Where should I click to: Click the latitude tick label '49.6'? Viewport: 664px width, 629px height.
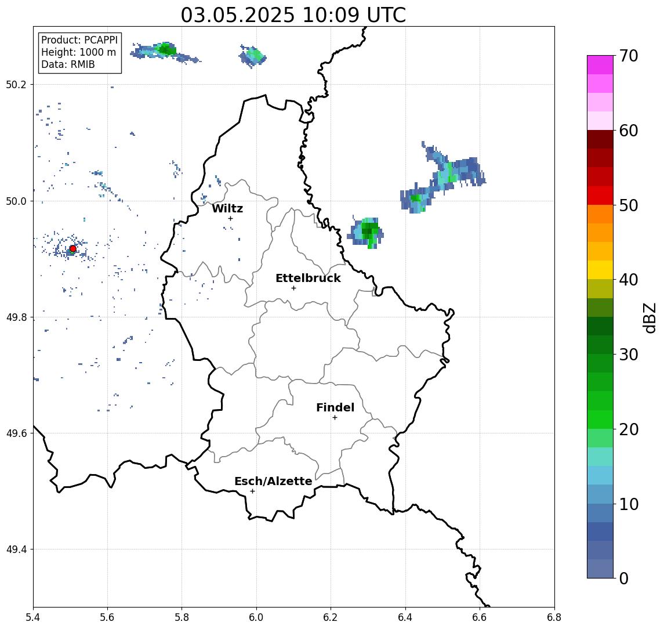(16, 433)
